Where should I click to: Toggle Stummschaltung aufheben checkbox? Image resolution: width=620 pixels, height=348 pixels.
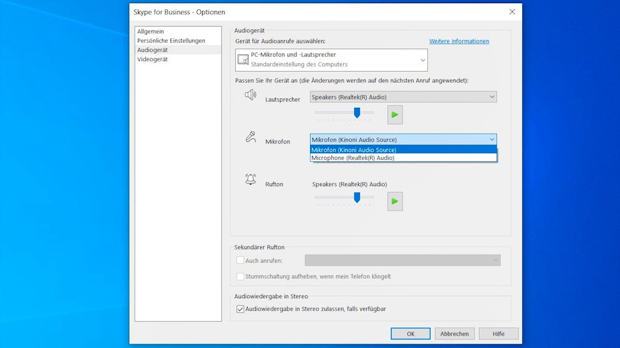(x=240, y=276)
